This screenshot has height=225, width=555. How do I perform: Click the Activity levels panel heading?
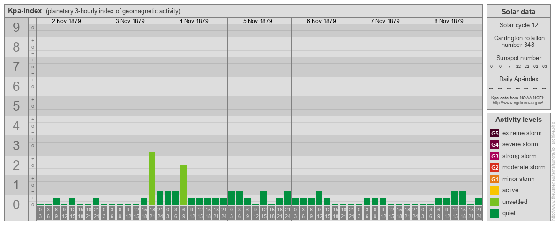click(518, 120)
